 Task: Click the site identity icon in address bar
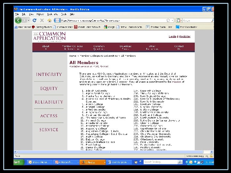(x=57, y=20)
